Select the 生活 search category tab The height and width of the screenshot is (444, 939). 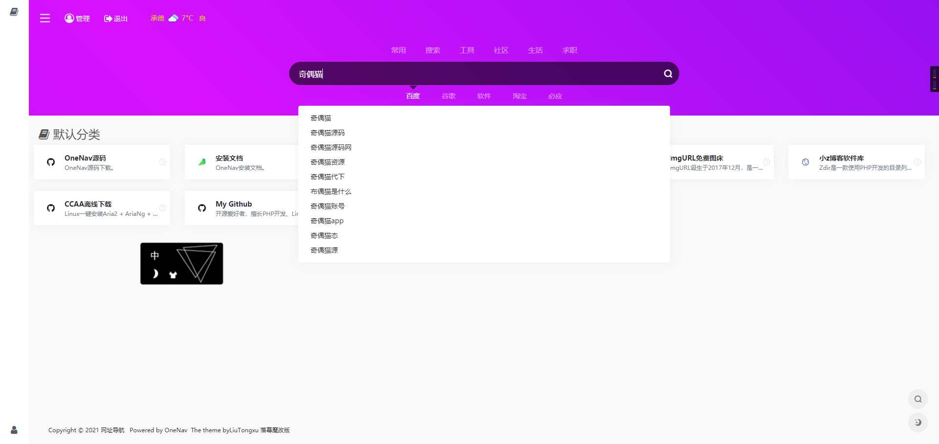536,50
